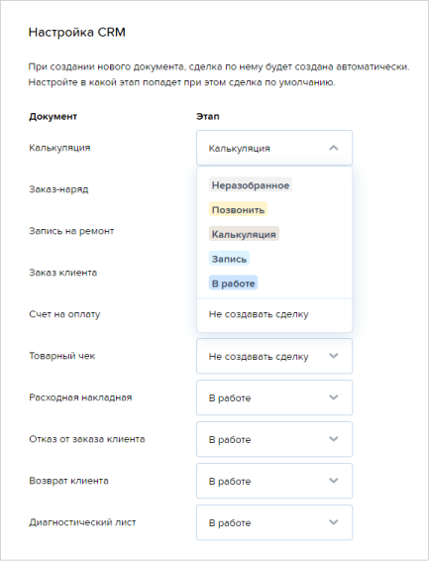
Task: Click chevron arrow for Расходная накладная row
Action: pyautogui.click(x=334, y=397)
